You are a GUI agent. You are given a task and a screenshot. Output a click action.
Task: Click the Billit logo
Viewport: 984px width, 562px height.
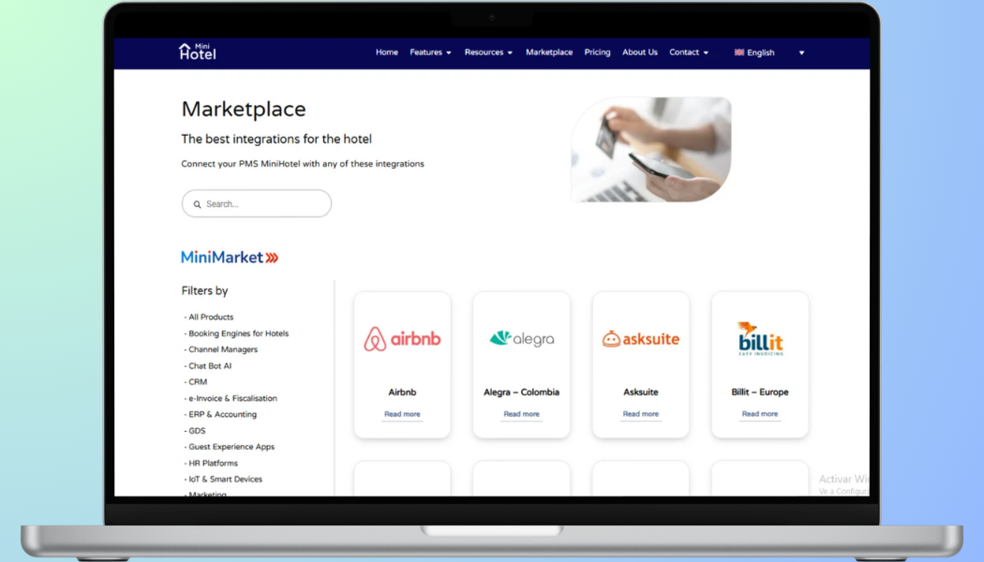coord(760,339)
